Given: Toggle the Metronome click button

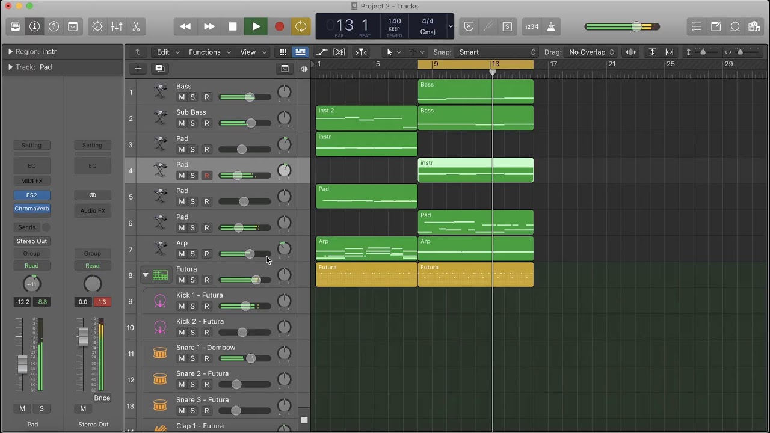Looking at the screenshot, I should tap(551, 26).
